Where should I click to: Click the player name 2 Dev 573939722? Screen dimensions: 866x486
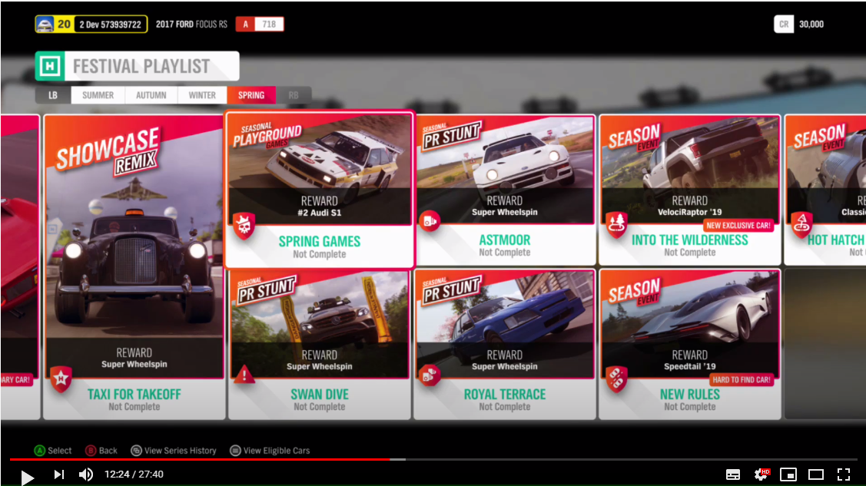110,25
